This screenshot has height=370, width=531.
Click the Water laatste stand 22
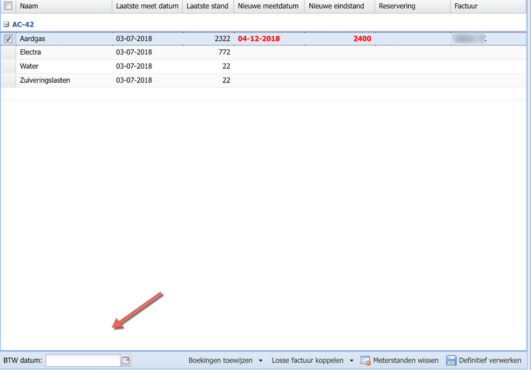coord(226,66)
